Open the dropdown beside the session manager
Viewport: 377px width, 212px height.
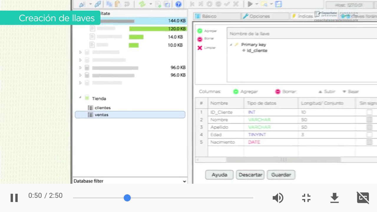(x=90, y=4)
